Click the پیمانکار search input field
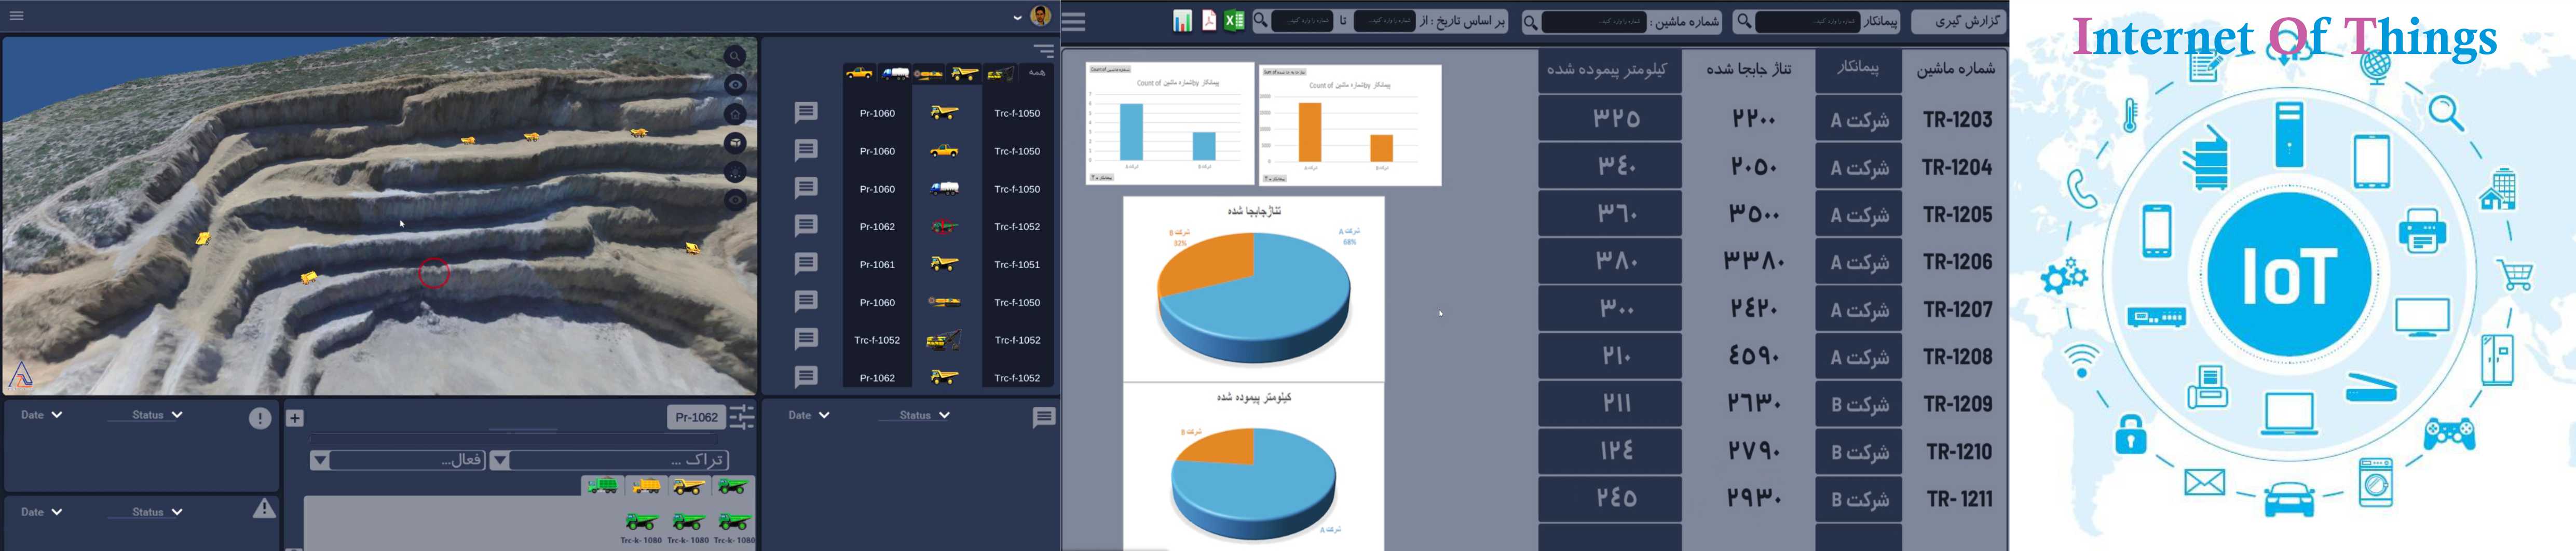Screen dimensions: 2576x551 (1807, 21)
